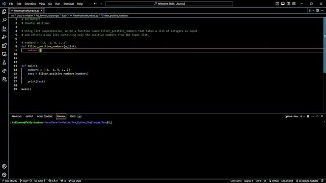Expand the Data-In-Motion breadcrumb
Viewport: 326px width, 183px height.
tap(25, 16)
